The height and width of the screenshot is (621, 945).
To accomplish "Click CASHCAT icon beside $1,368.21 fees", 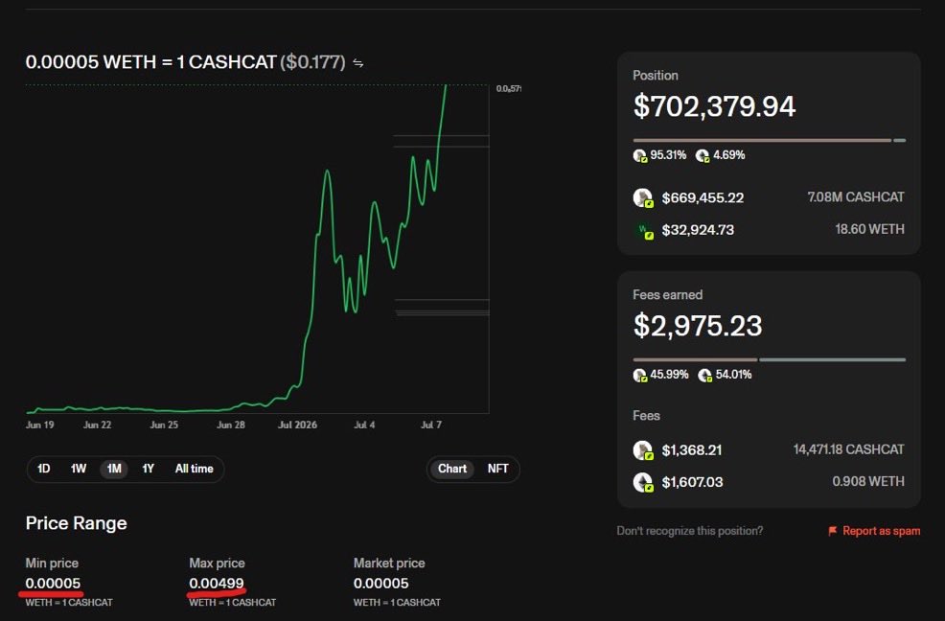I will [643, 450].
